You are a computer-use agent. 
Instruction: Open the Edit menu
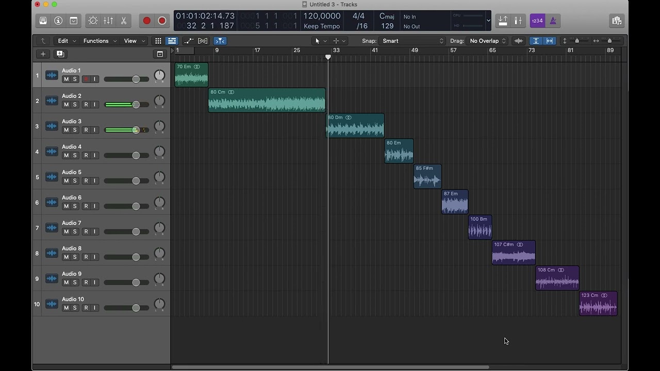coord(67,41)
